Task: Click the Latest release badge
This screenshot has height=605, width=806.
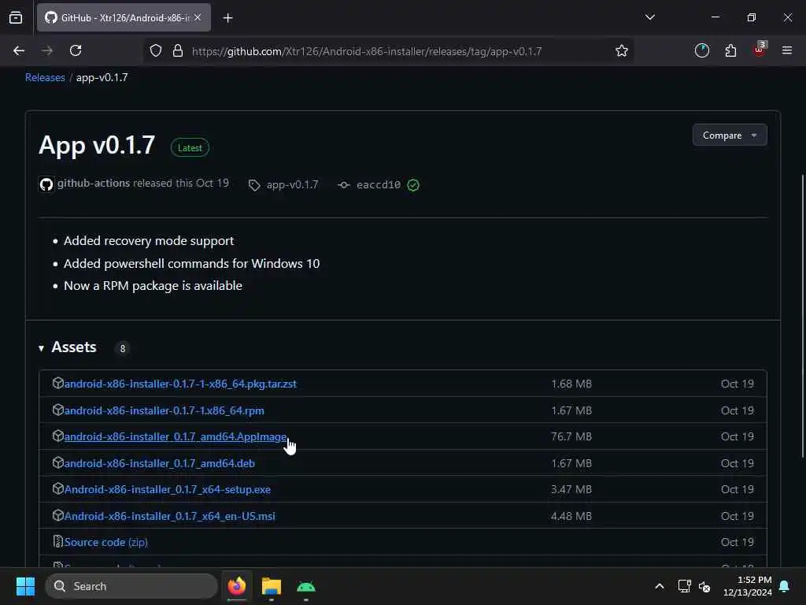Action: click(x=190, y=147)
